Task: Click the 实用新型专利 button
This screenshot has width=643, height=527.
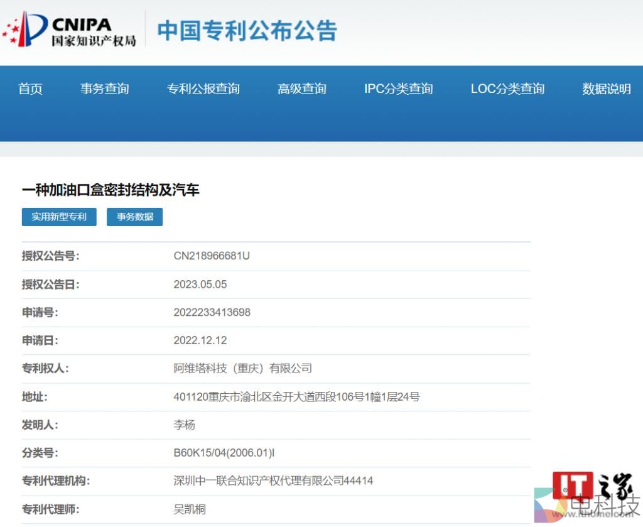Action: [59, 217]
